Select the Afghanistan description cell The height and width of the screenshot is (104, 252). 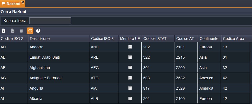pos(59,68)
